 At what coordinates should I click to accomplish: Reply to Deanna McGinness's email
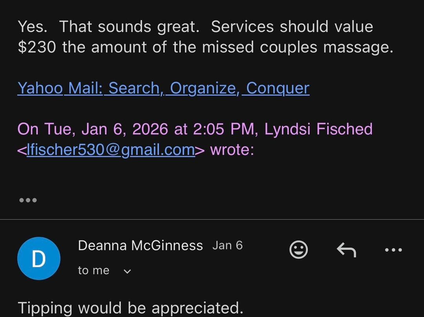pyautogui.click(x=346, y=250)
